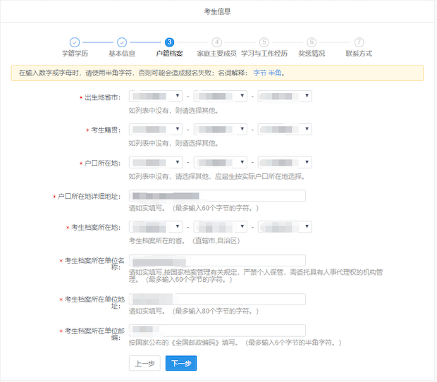
Task: Click step 1 circle icon 学籍学历
Action: [75, 42]
